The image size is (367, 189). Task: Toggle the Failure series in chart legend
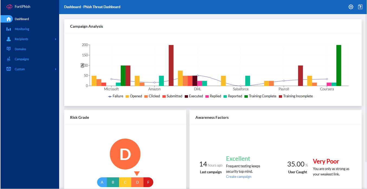(x=116, y=96)
